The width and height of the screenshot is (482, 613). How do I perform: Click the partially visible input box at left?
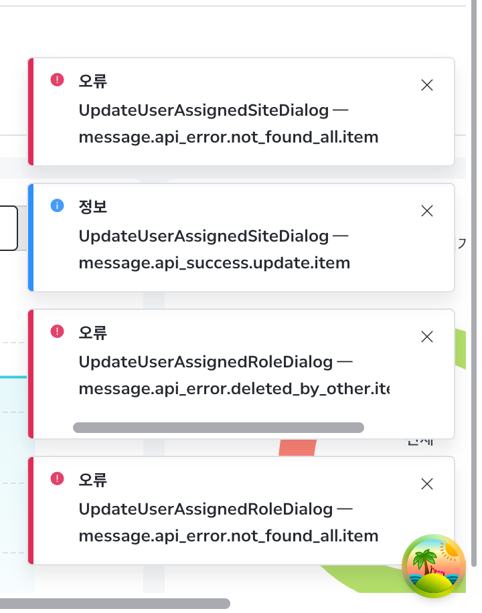[x=9, y=228]
